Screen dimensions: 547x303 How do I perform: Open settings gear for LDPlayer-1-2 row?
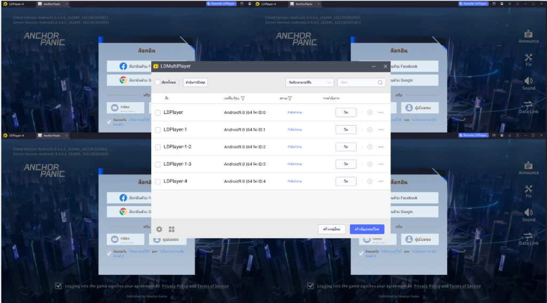[x=370, y=147]
